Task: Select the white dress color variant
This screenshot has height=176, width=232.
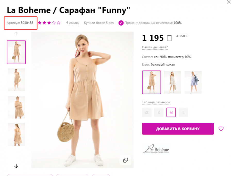Action: point(172,82)
